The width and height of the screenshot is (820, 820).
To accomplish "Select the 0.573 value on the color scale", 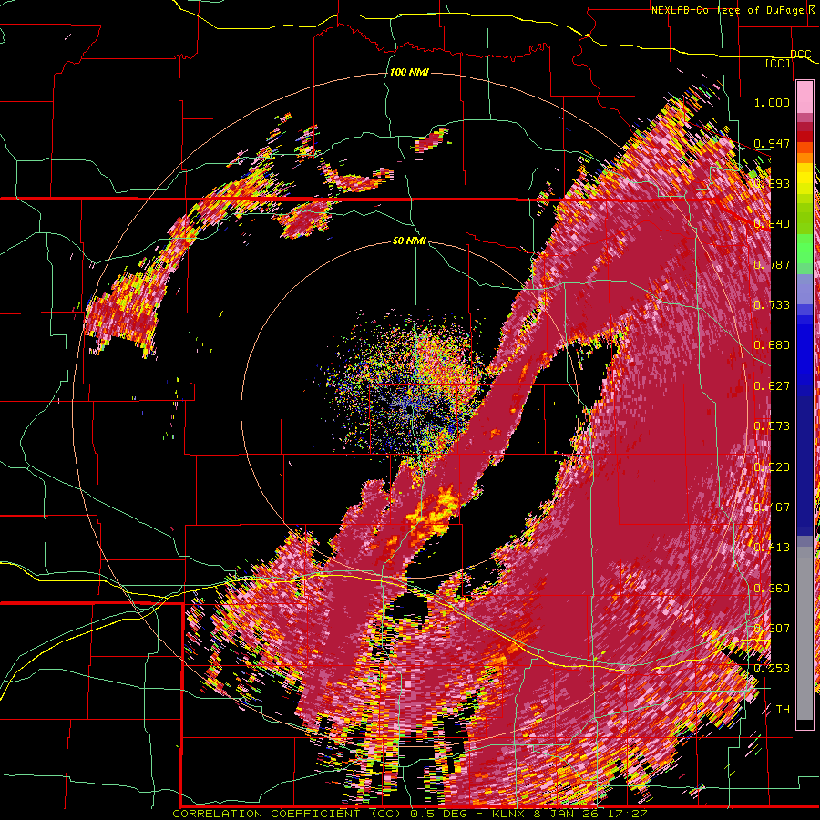I will point(772,426).
